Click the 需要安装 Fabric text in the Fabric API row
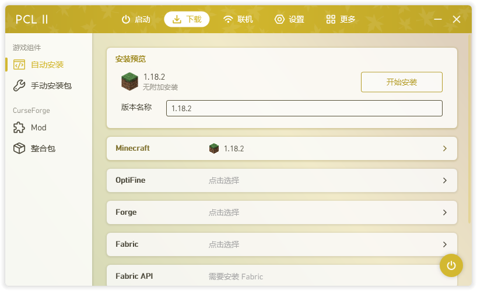The width and height of the screenshot is (477, 291). 236,276
